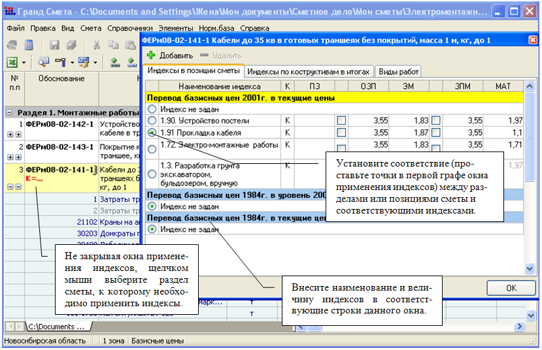Toggle the ЗПМ checkbox in the 1.91 row
The image size is (542, 350).
pyautogui.click(x=436, y=132)
